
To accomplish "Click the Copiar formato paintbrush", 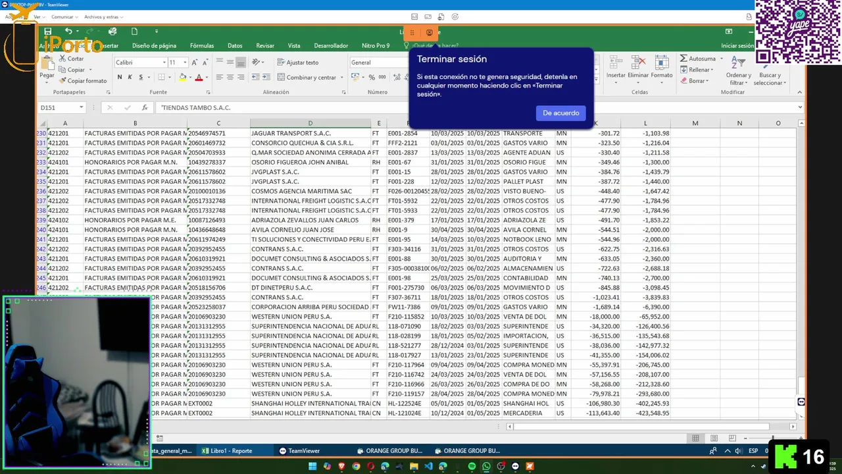I will [62, 80].
